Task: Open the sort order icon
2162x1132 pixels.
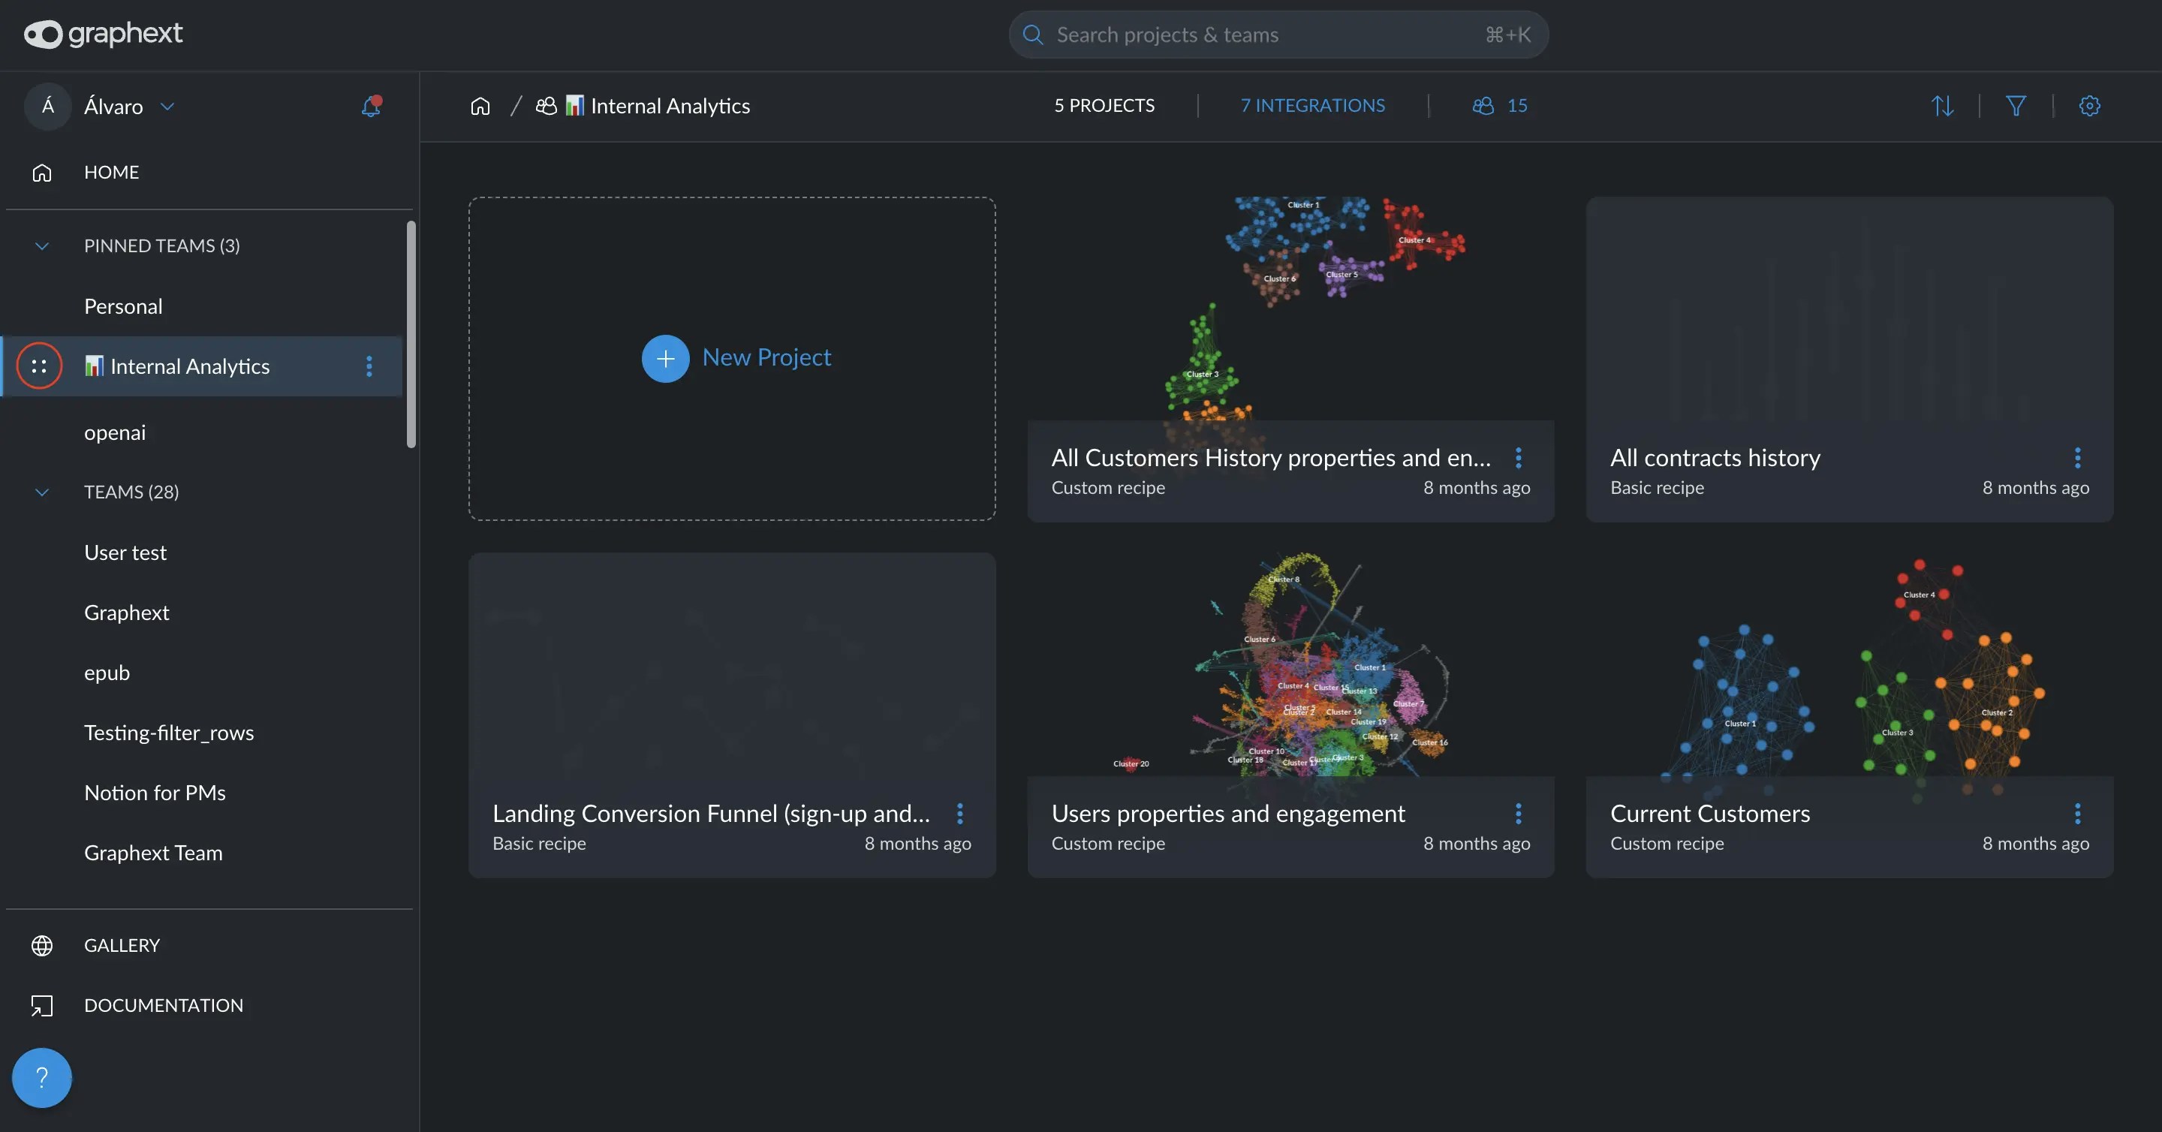Action: (1942, 106)
